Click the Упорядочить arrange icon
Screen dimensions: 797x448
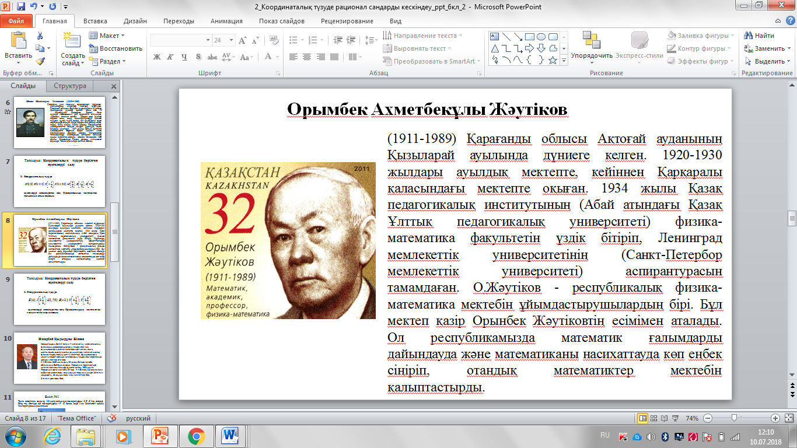(592, 41)
